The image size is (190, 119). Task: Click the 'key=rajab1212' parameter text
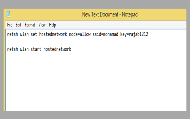pos(134,34)
